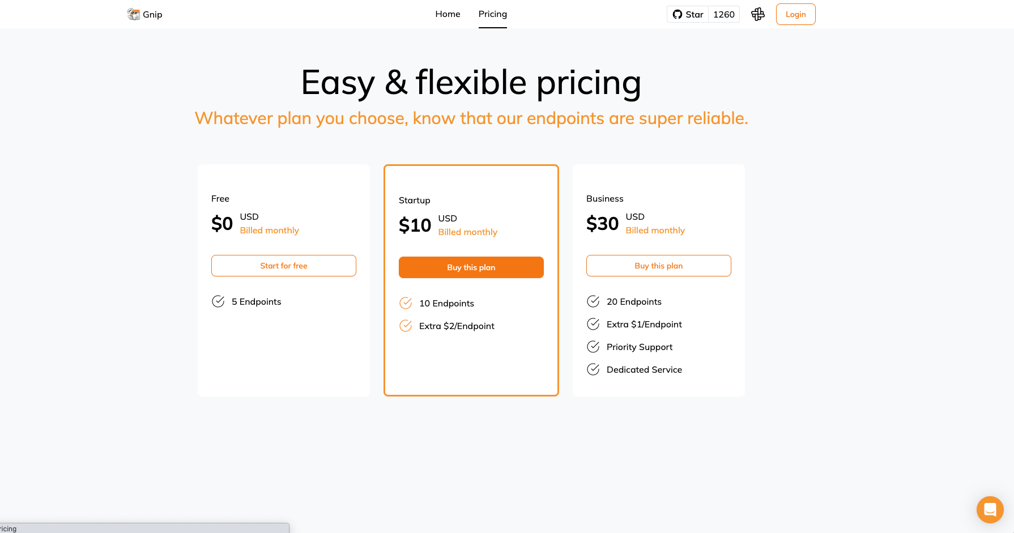This screenshot has width=1014, height=533.
Task: Open the Slack community icon
Action: pos(758,14)
